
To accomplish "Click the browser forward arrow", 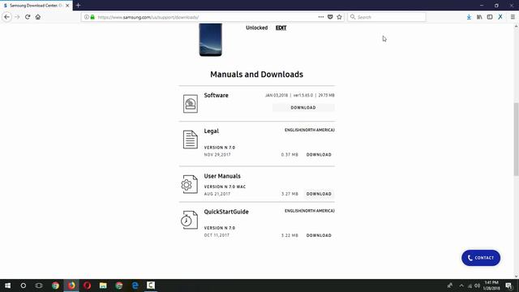I will (17, 17).
